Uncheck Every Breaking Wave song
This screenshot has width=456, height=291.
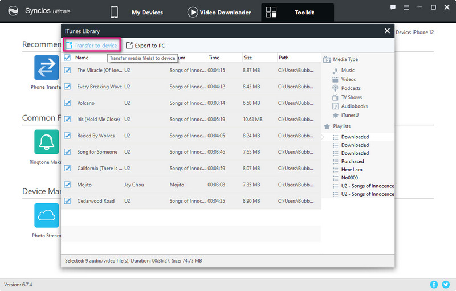pos(67,87)
